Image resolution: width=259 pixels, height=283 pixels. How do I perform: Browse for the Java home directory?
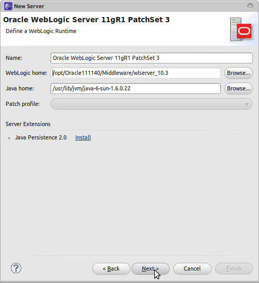click(238, 89)
